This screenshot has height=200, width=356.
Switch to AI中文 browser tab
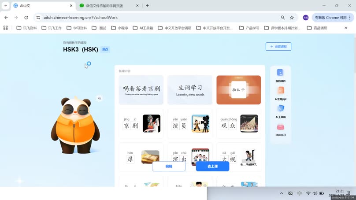[x=43, y=6]
